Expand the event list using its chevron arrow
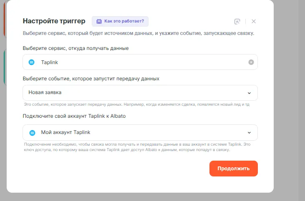305x201 pixels. tap(249, 93)
